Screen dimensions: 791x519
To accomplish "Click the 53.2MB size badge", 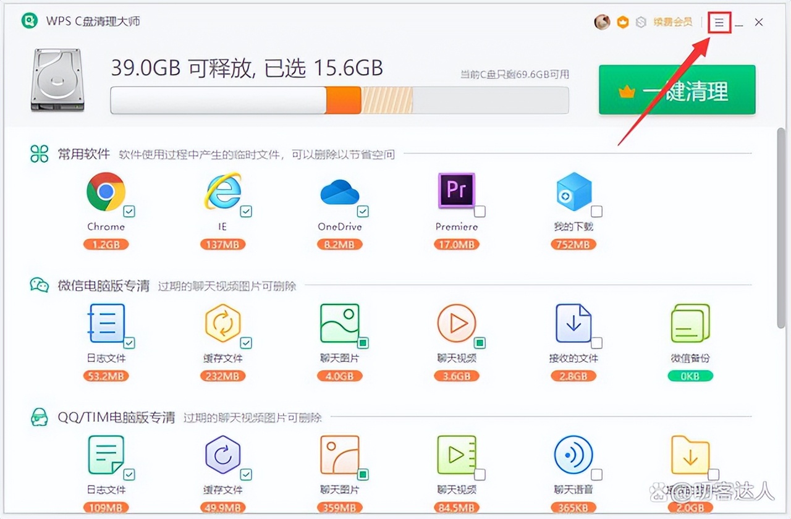I will click(106, 376).
